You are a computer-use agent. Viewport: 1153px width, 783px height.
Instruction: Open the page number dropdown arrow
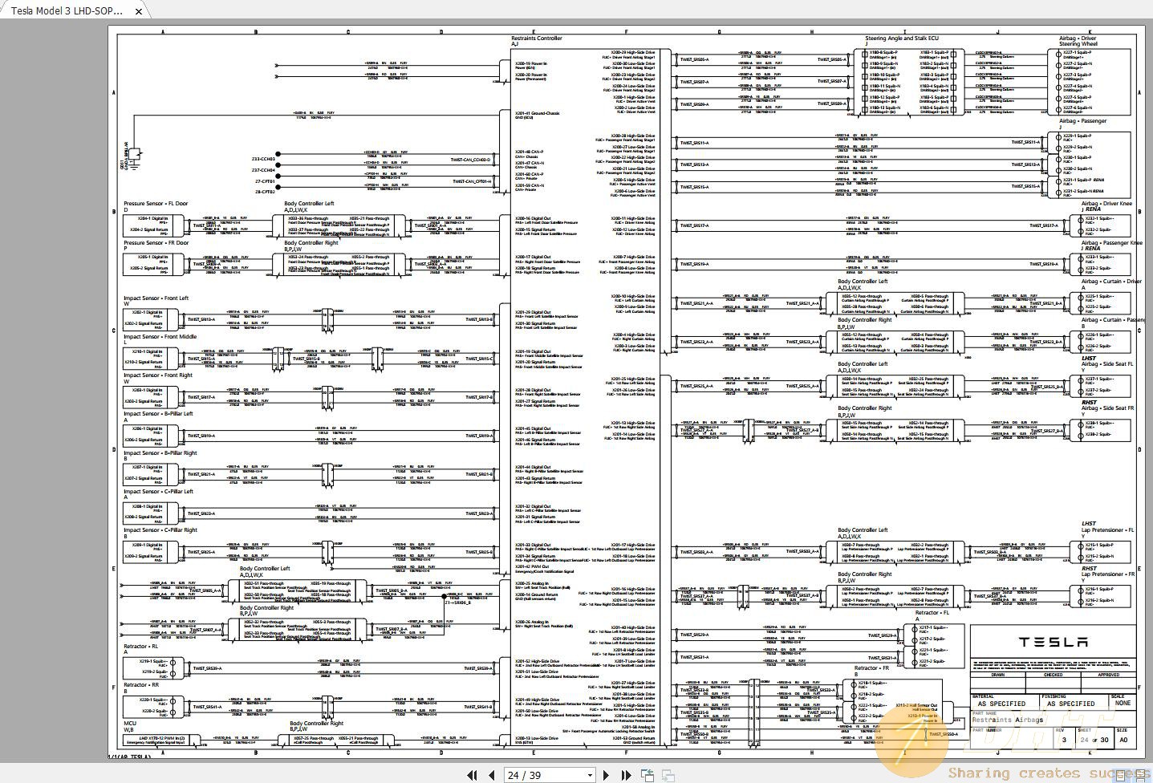(x=590, y=776)
